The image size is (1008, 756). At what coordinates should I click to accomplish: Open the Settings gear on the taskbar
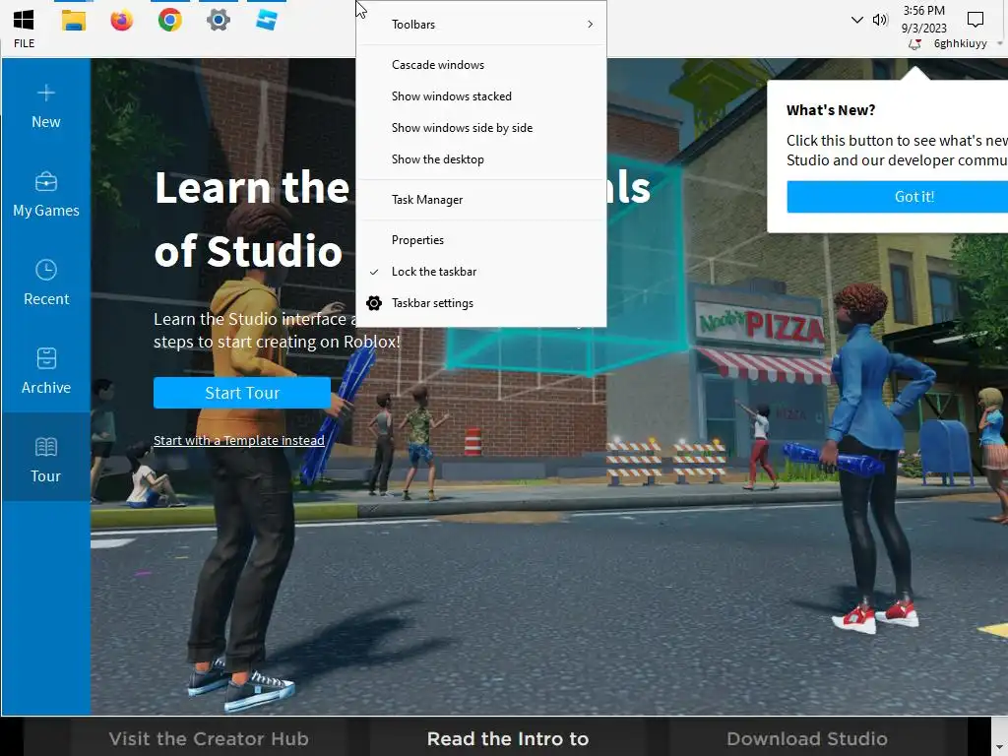coord(218,20)
